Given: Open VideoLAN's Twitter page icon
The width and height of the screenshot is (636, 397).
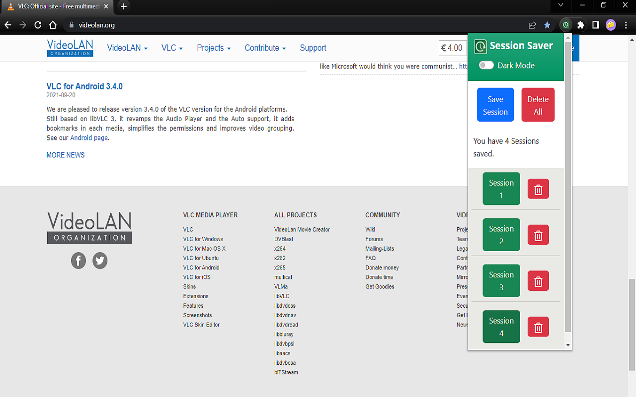Looking at the screenshot, I should click(100, 261).
